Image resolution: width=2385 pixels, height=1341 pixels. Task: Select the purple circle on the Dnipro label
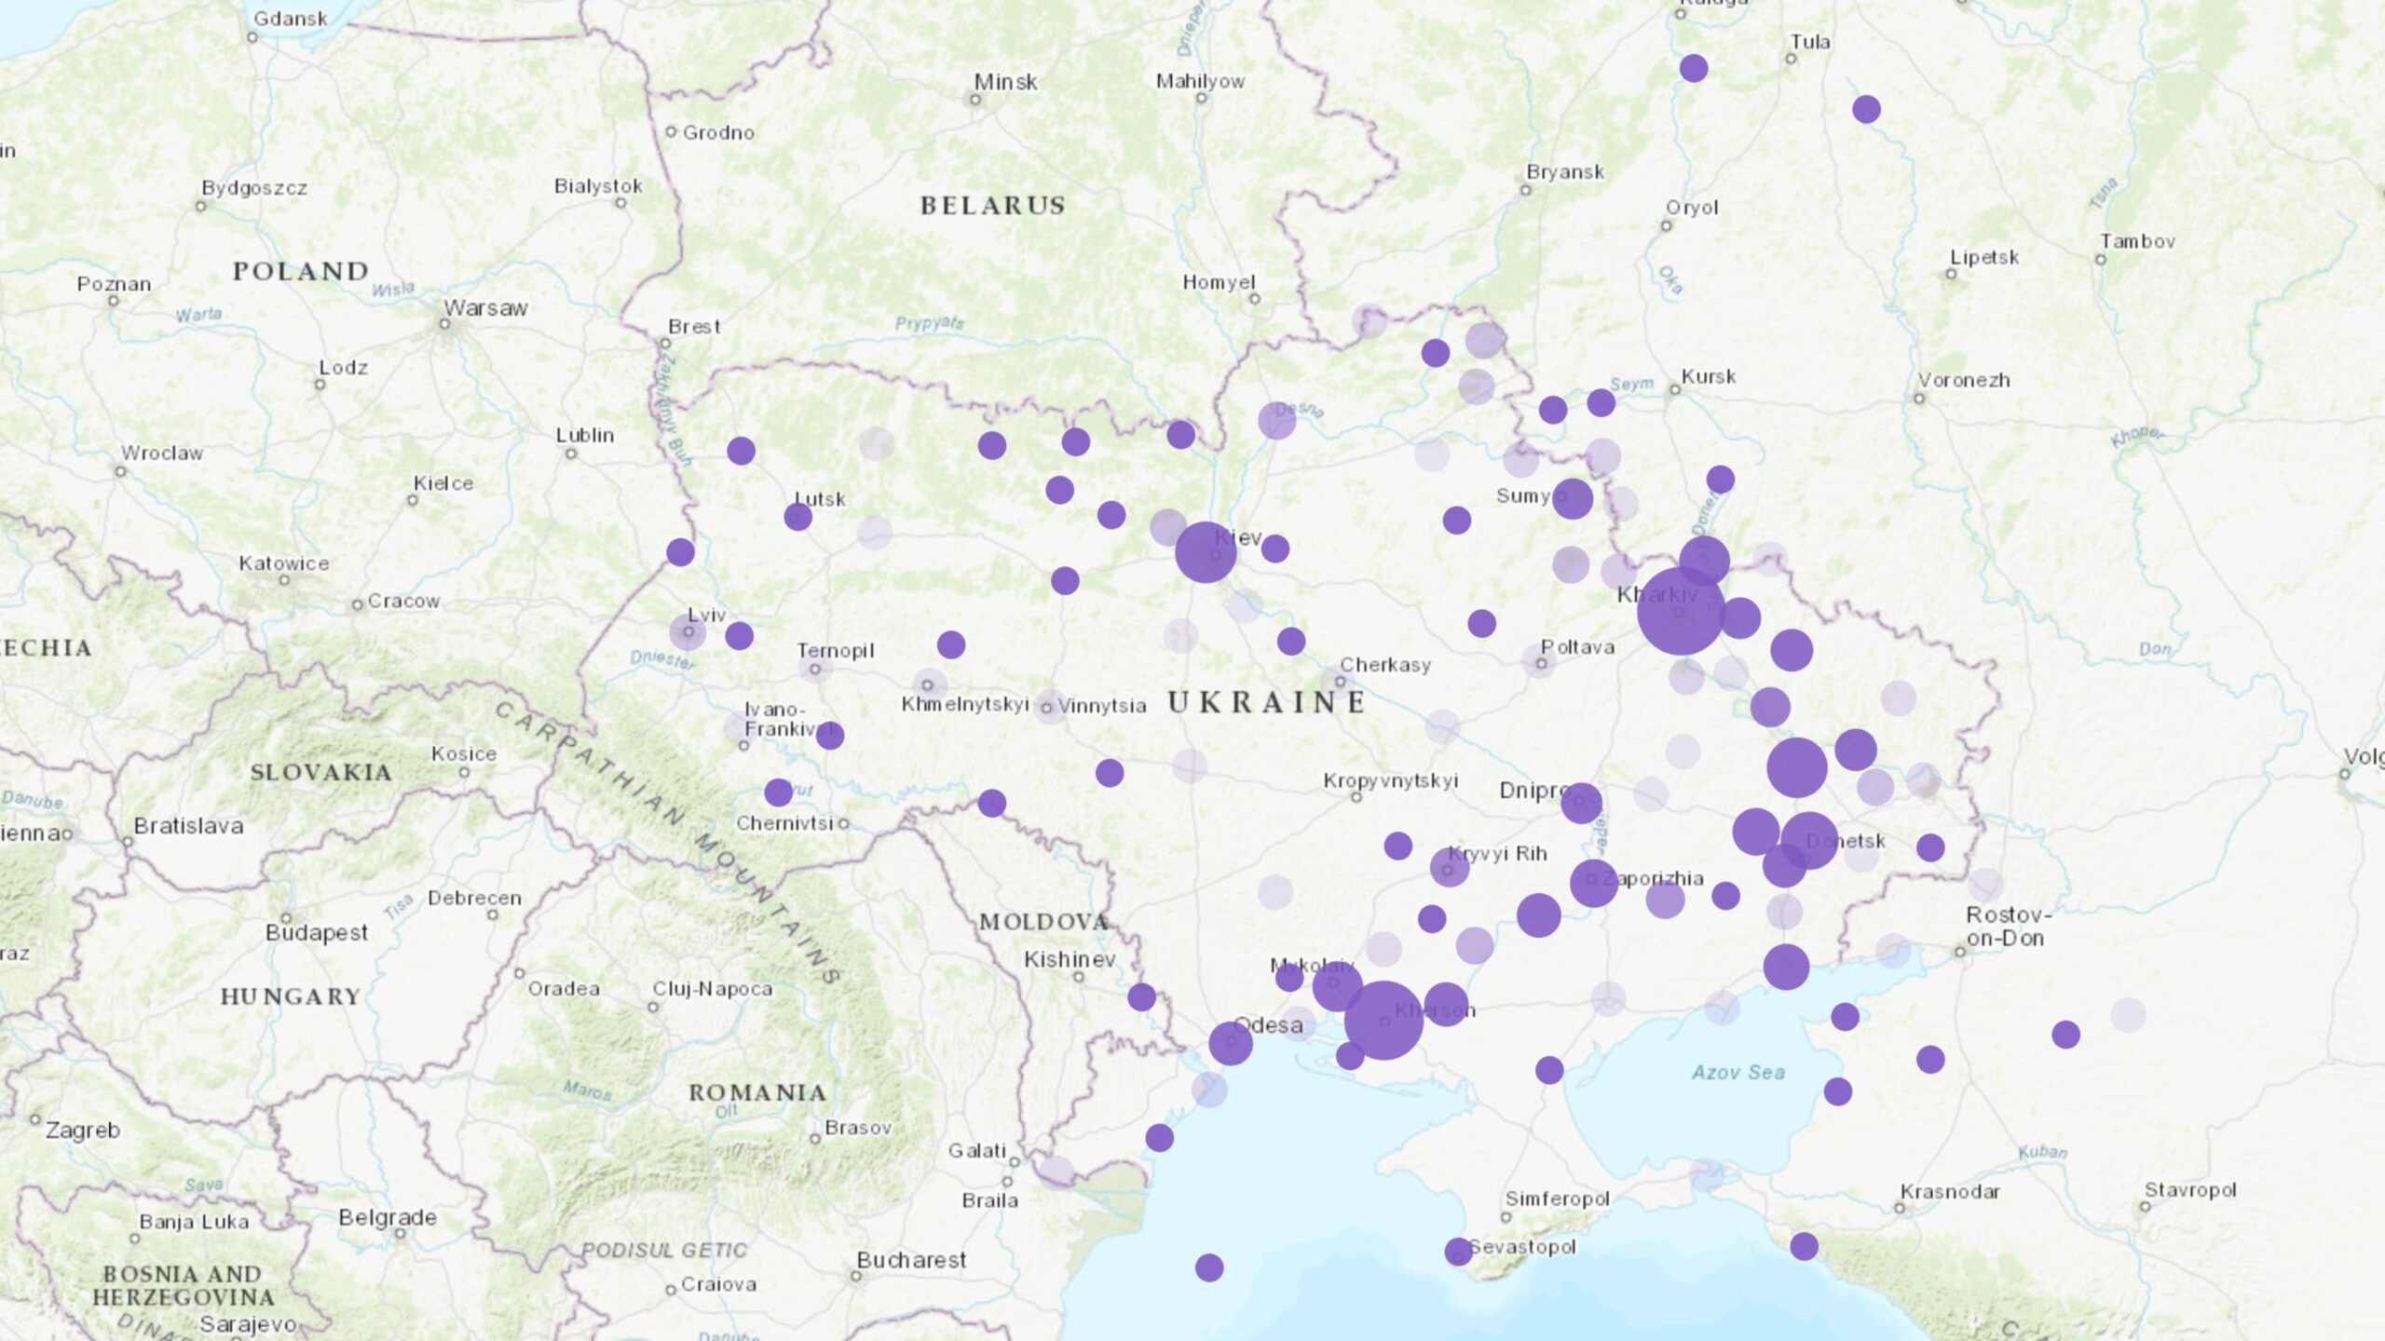coord(1581,803)
